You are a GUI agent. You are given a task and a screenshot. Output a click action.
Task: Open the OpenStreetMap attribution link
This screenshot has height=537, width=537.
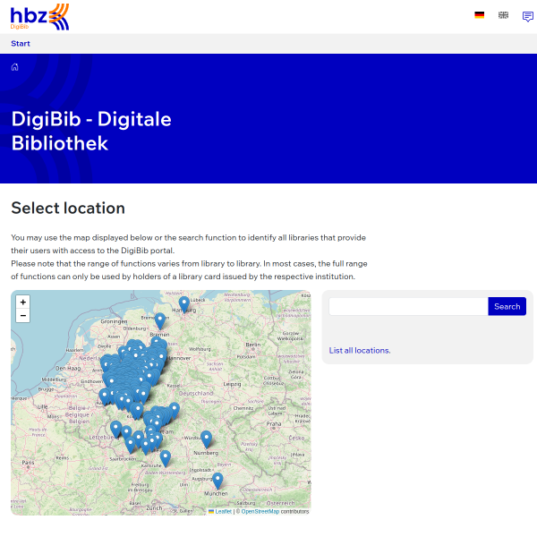click(x=260, y=511)
